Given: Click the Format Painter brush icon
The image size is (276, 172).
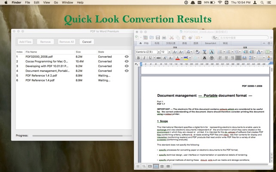Looking at the screenshot, I should pos(191,37).
